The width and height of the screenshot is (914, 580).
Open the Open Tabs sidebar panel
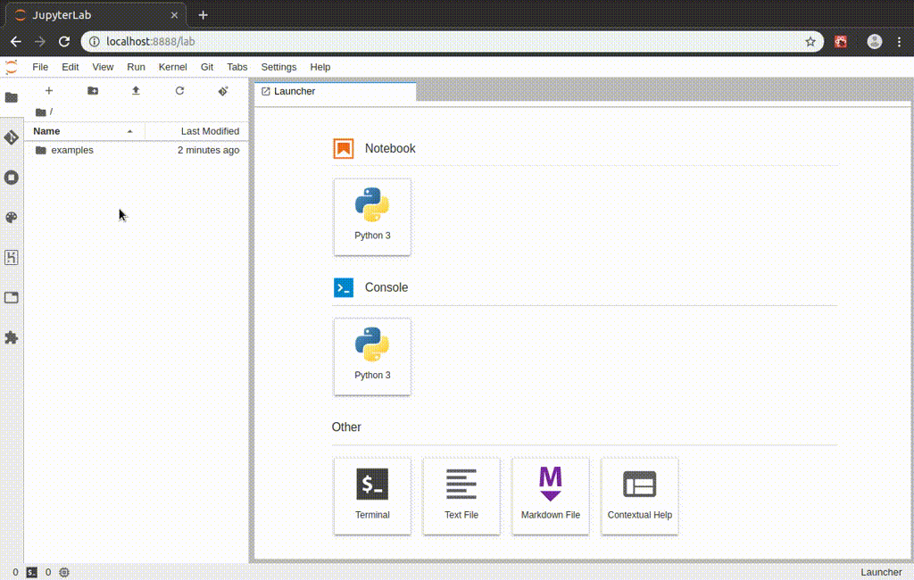point(11,297)
